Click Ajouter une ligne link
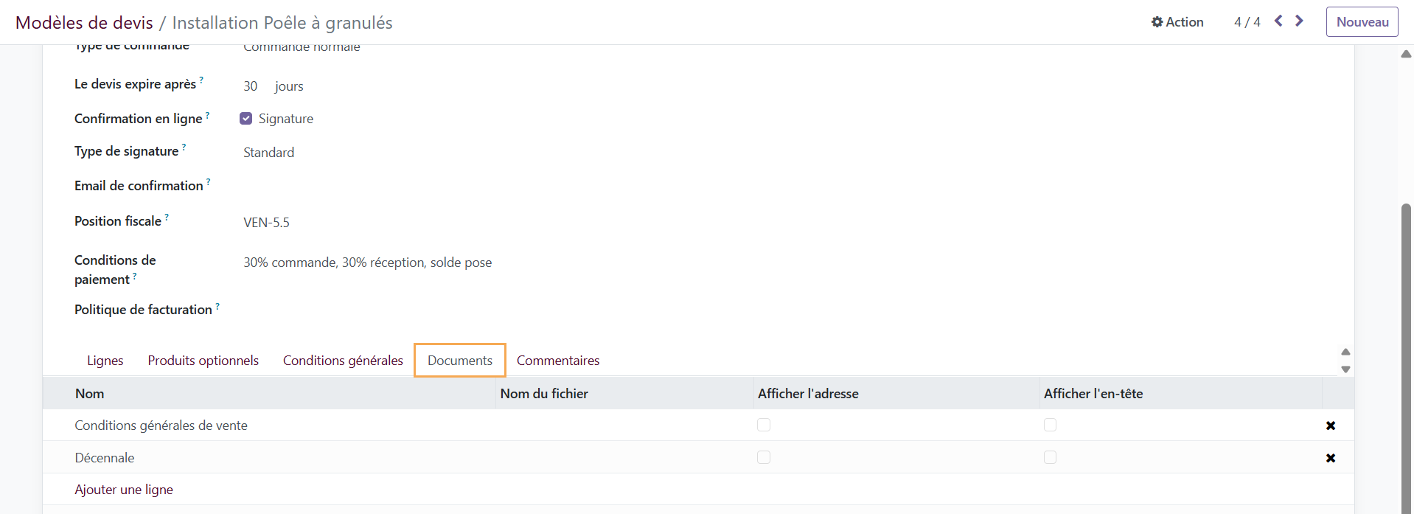Image resolution: width=1414 pixels, height=514 pixels. tap(124, 490)
